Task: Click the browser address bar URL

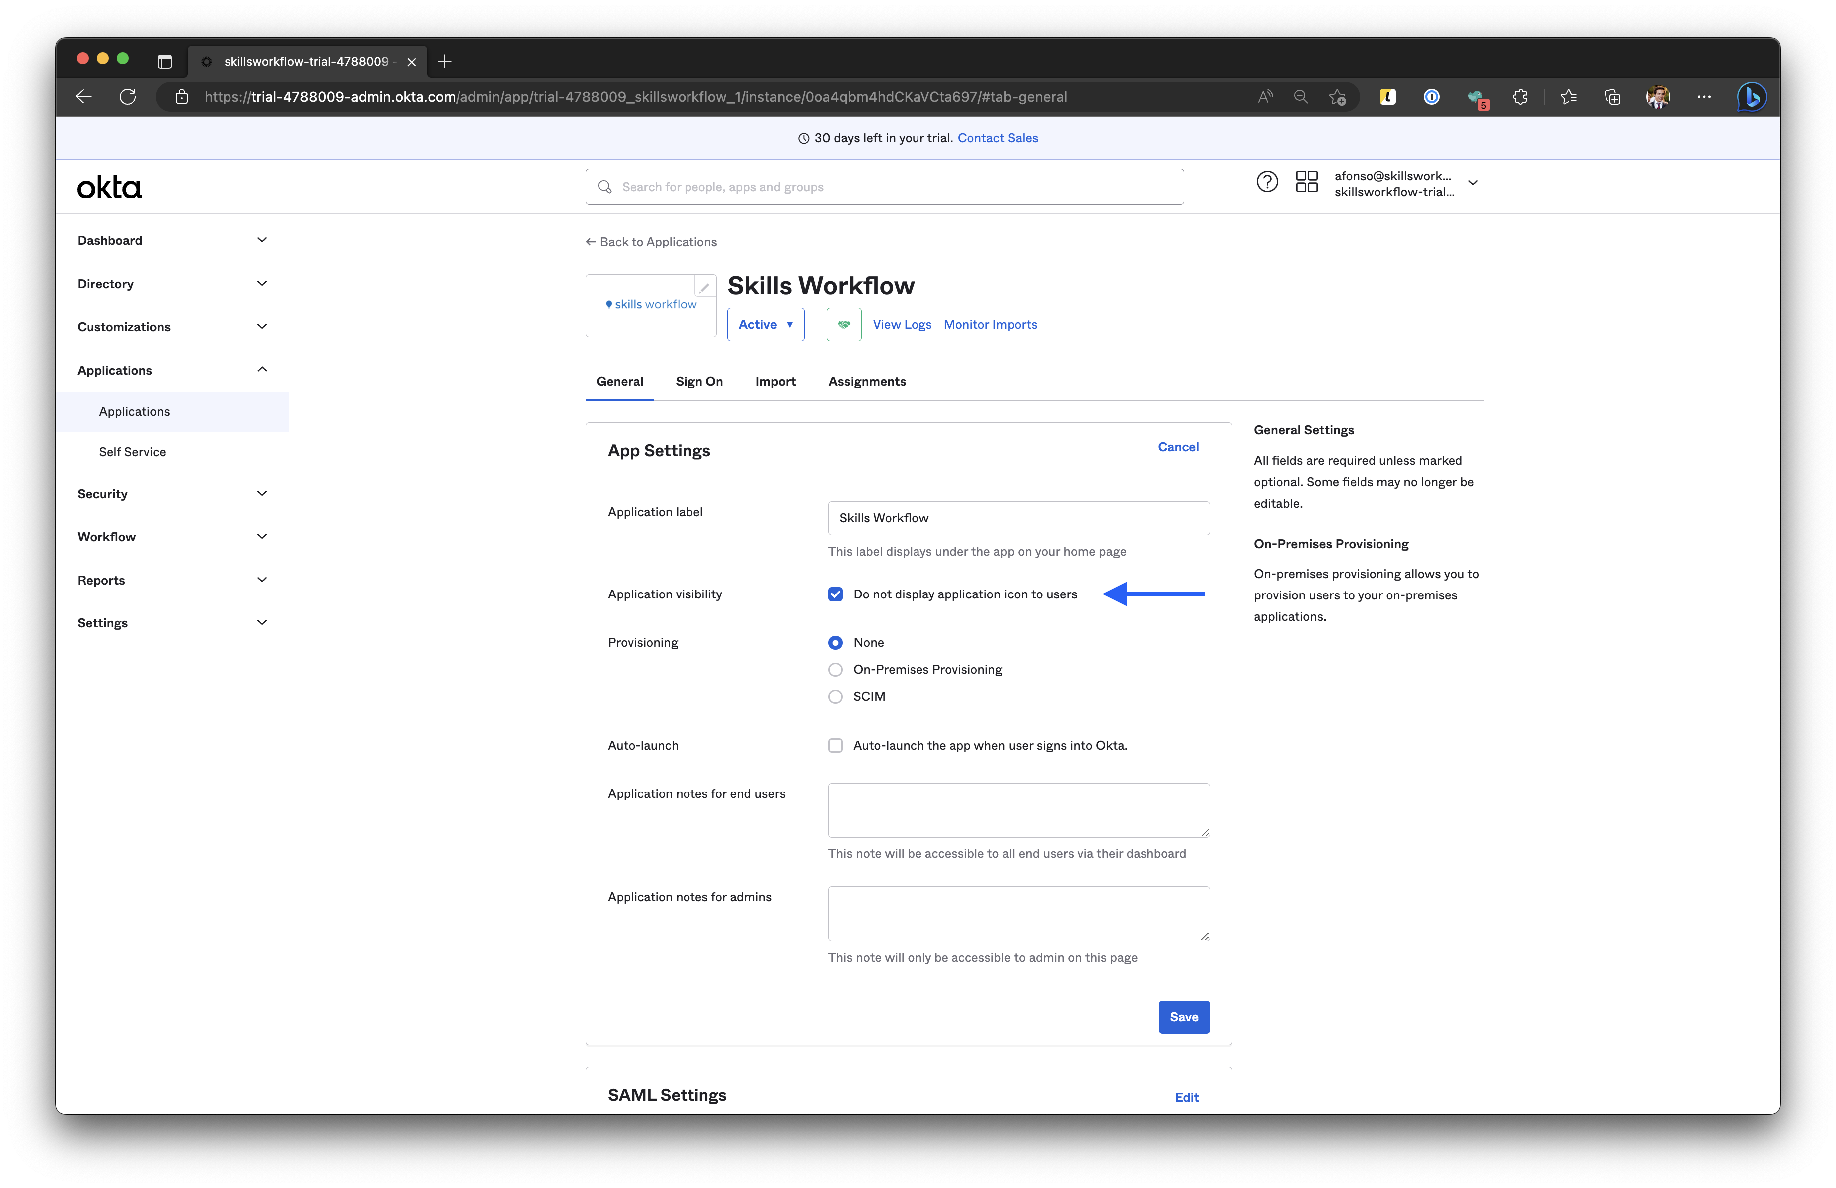Action: [x=636, y=96]
